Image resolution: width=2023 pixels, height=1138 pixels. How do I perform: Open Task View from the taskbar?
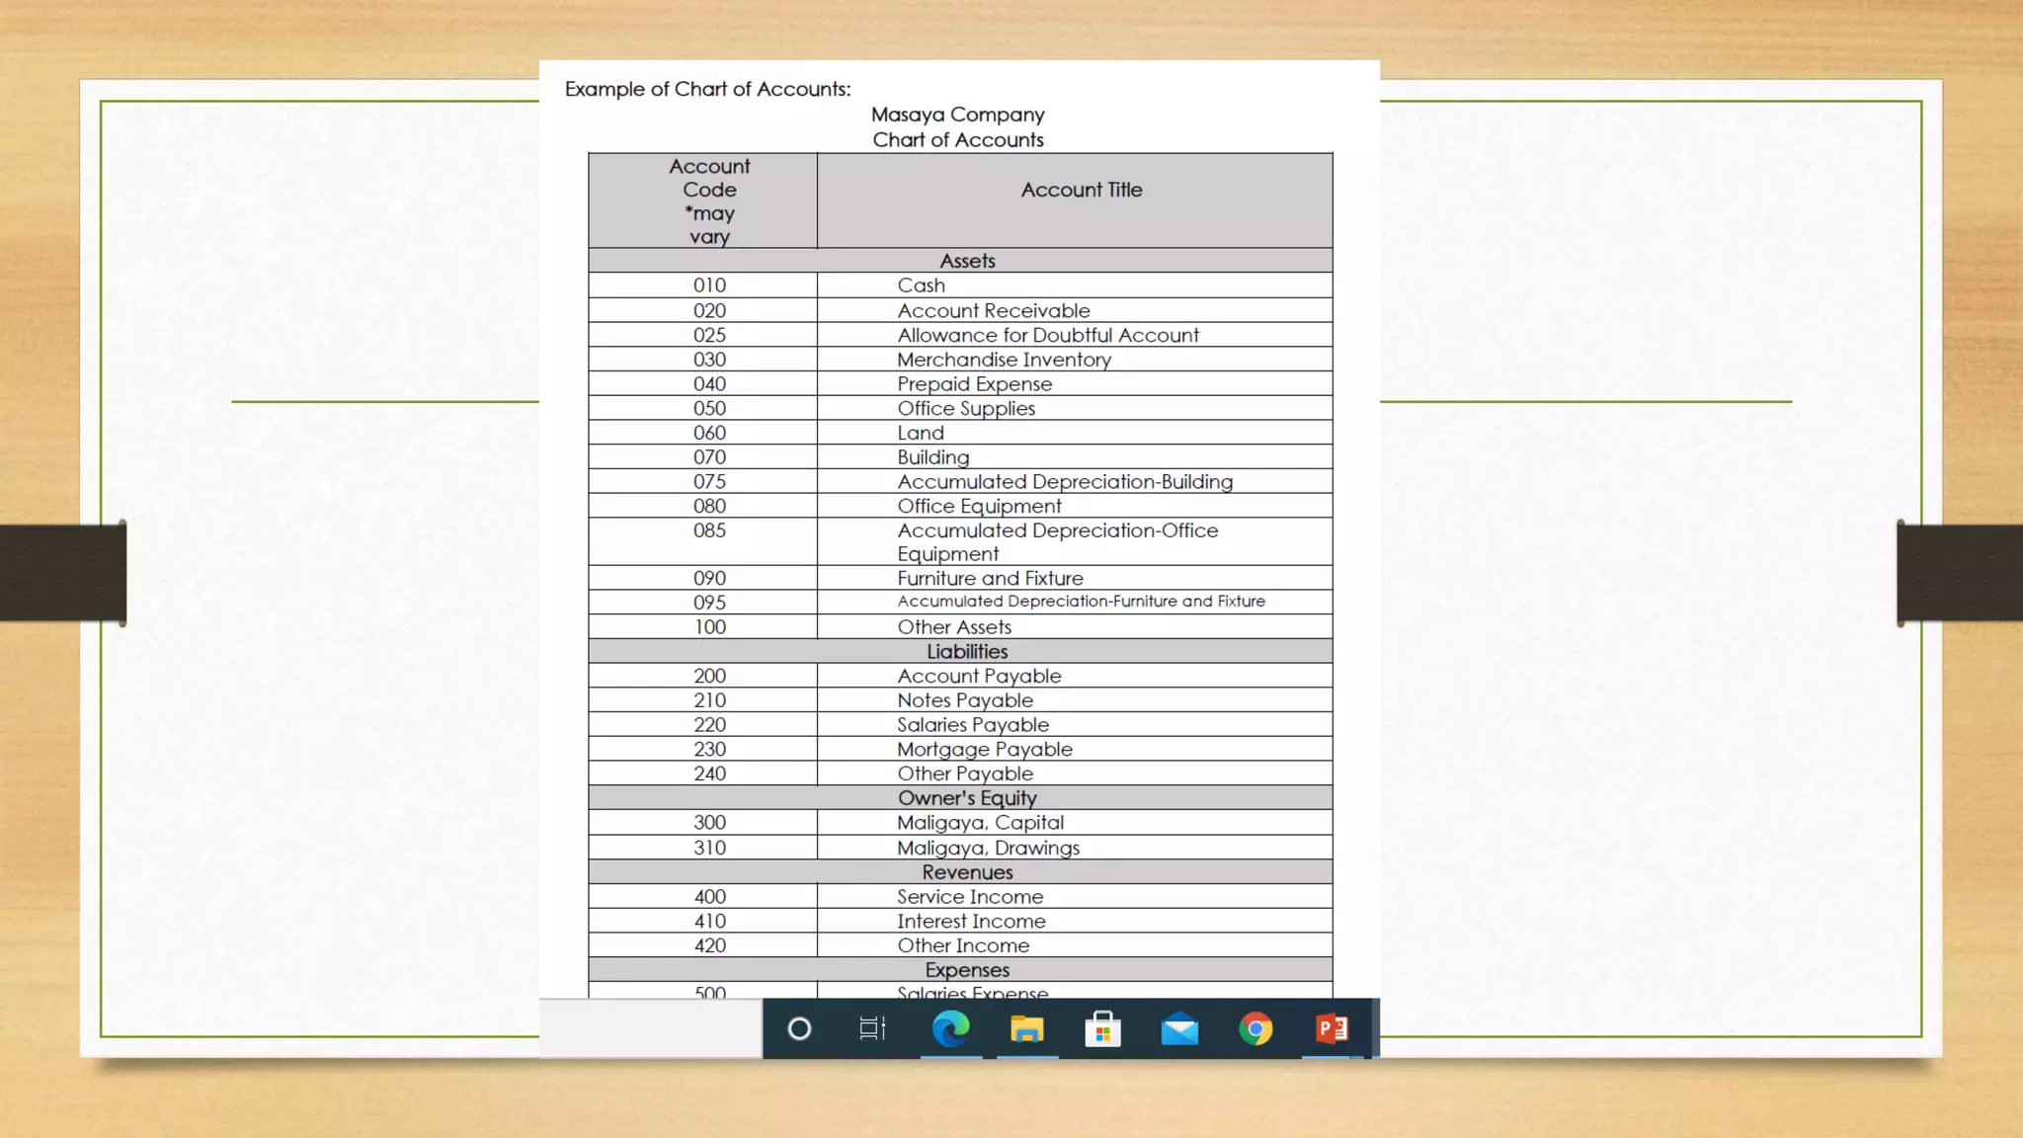(872, 1029)
